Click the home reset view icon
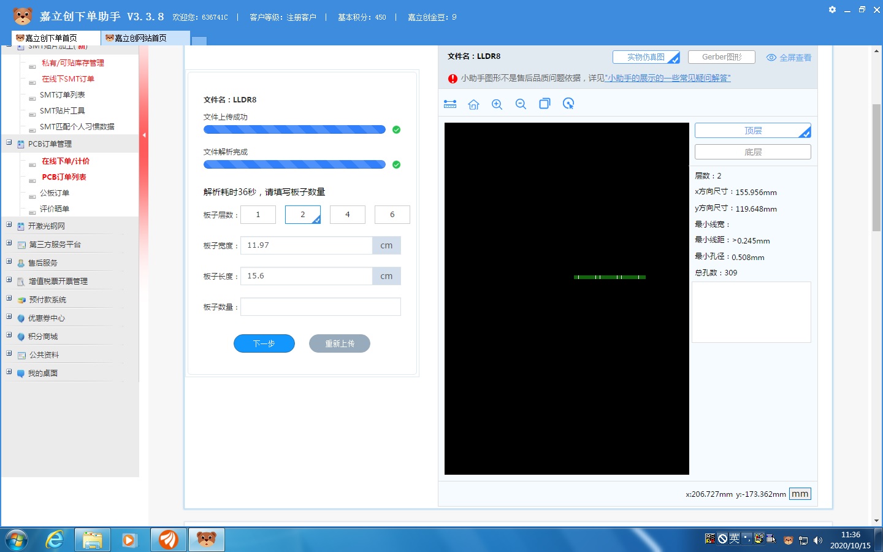The width and height of the screenshot is (883, 552). tap(473, 104)
